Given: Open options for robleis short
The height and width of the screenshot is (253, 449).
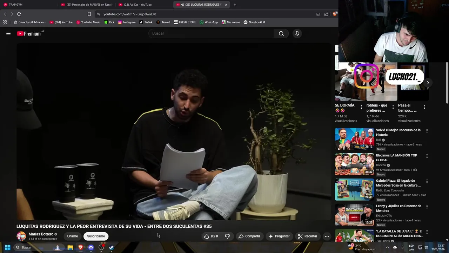Looking at the screenshot, I should click(393, 107).
